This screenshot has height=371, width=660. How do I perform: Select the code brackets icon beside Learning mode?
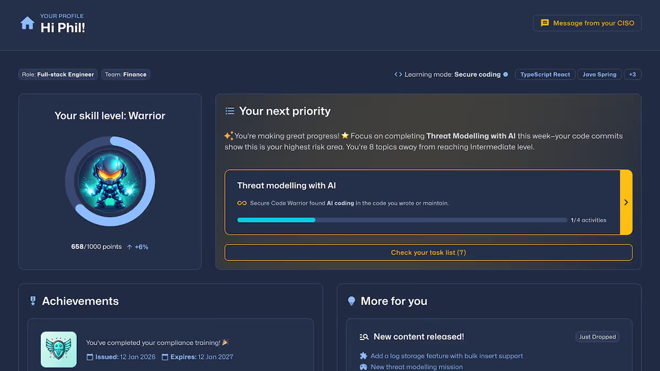pyautogui.click(x=397, y=74)
